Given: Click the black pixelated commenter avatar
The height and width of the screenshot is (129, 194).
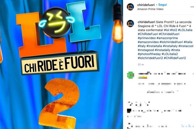Looking at the screenshot, I should point(129,111).
